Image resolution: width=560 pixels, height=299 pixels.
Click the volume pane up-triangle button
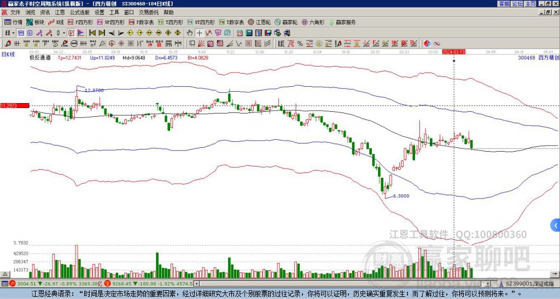click(x=5, y=274)
